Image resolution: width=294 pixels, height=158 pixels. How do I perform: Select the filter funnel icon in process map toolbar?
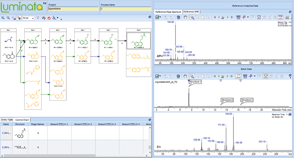(x=38, y=18)
